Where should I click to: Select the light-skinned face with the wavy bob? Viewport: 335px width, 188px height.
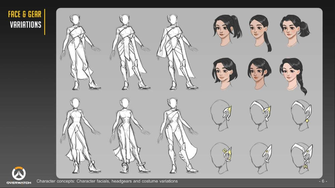pyautogui.click(x=225, y=73)
